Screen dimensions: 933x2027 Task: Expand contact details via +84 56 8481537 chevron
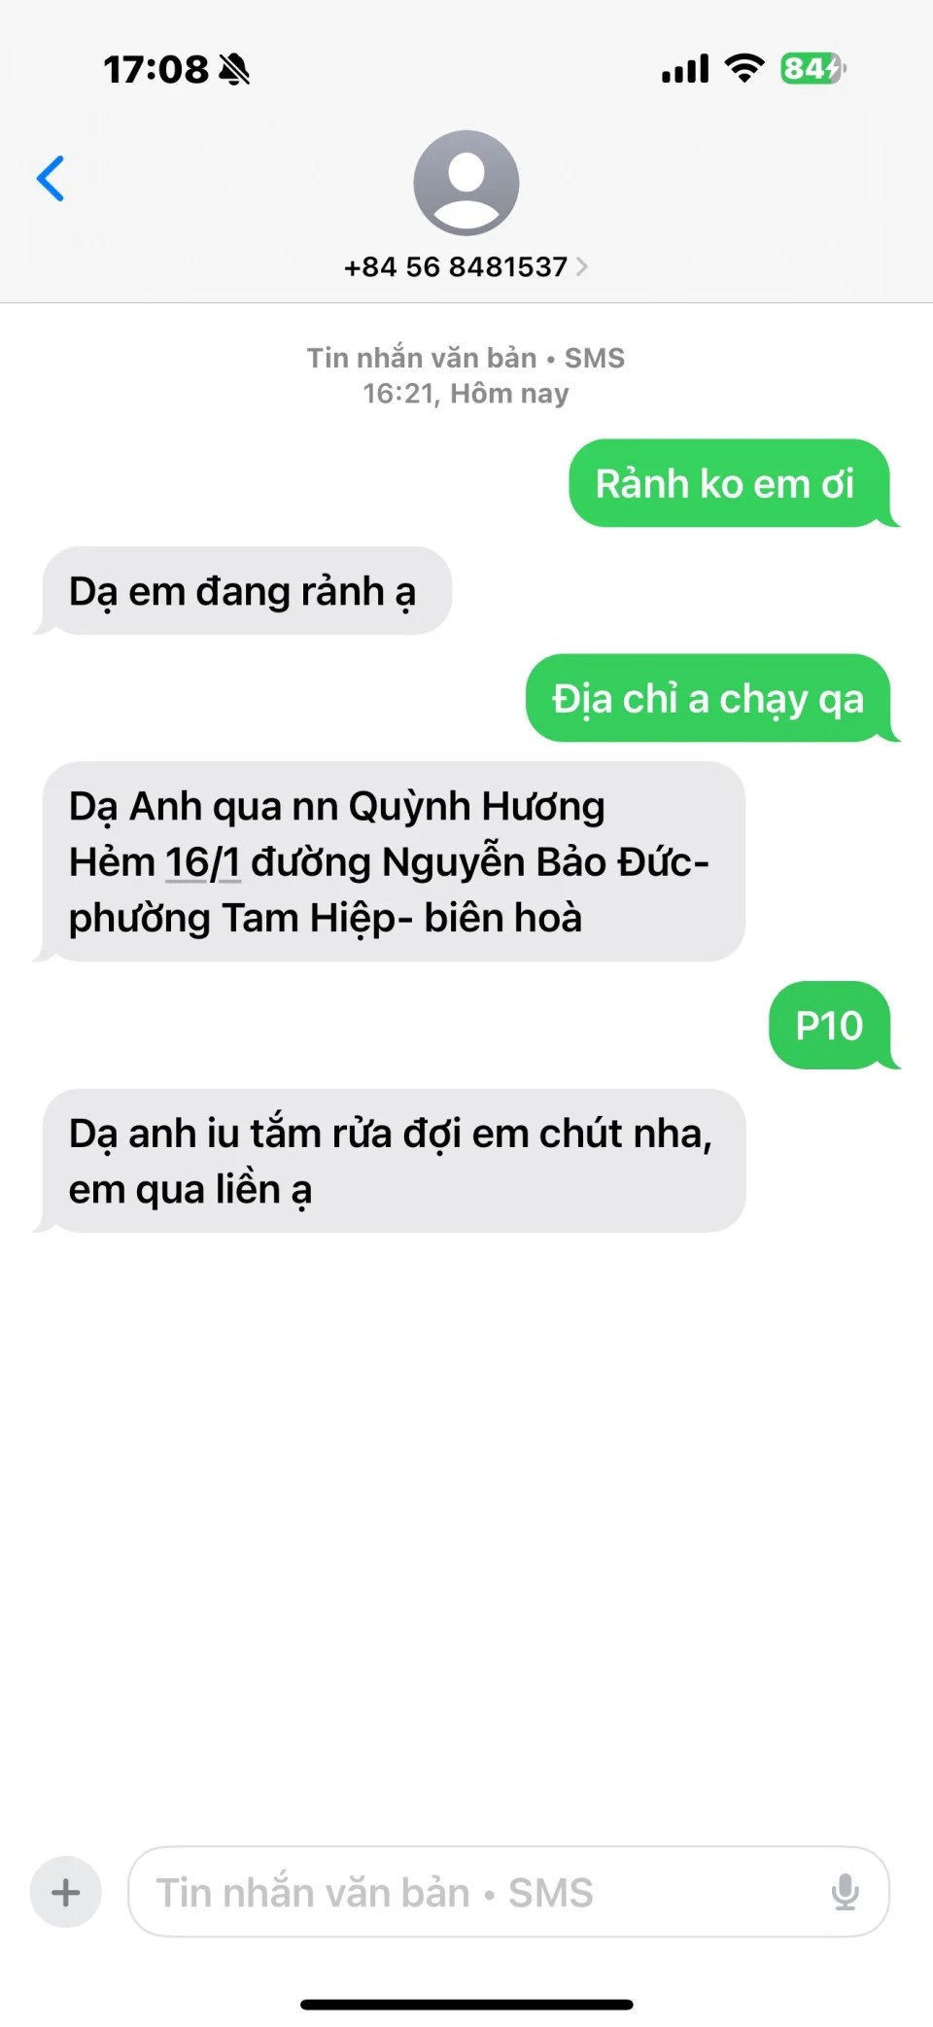[581, 266]
